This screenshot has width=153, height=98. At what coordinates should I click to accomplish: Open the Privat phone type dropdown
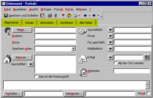click(111, 36)
